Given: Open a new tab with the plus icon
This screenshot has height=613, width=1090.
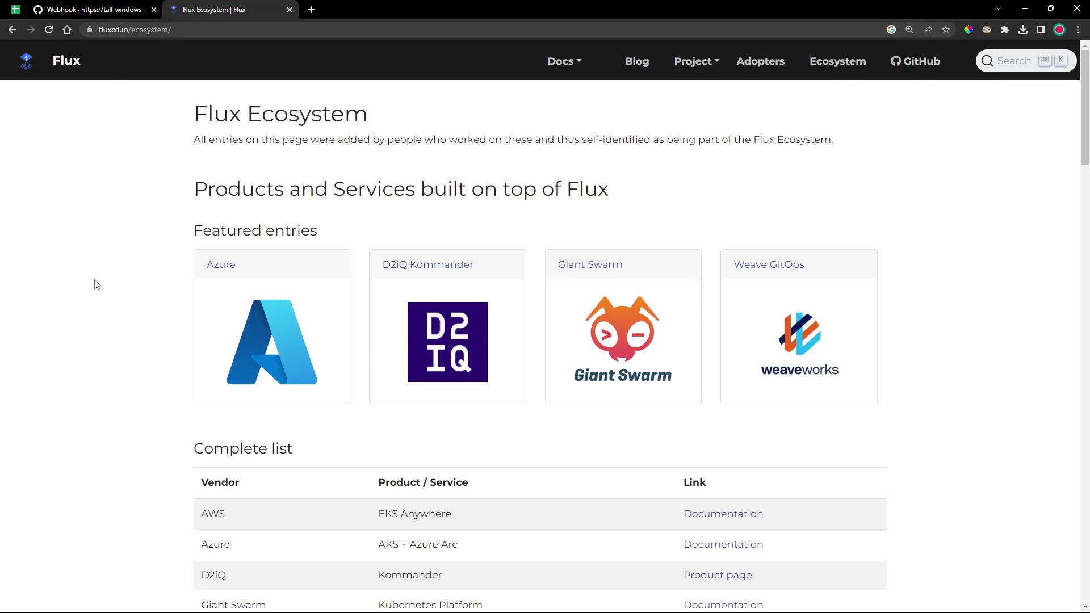Looking at the screenshot, I should [x=311, y=10].
